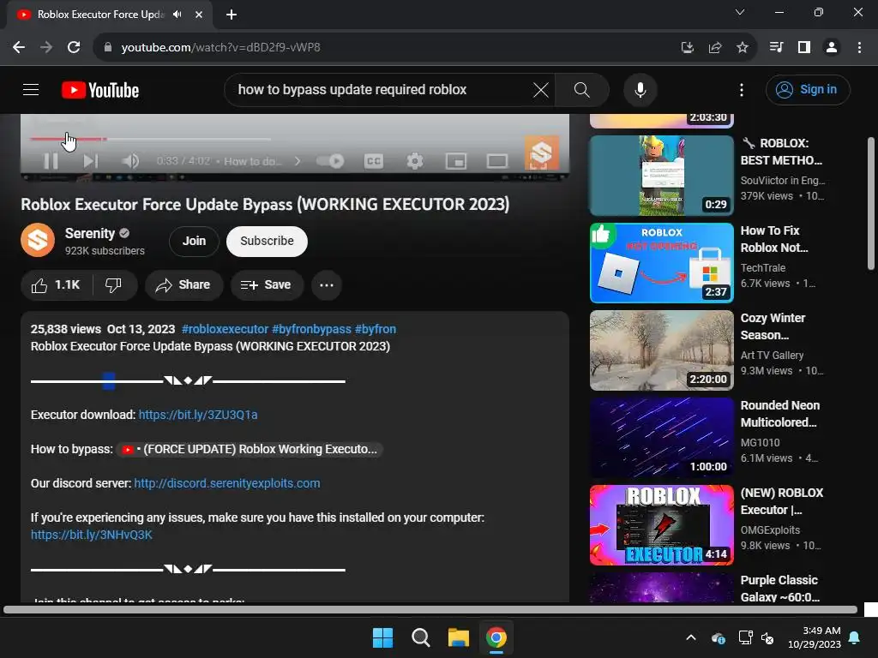The image size is (878, 658).
Task: Activate miniplayer mode icon
Action: tap(456, 161)
